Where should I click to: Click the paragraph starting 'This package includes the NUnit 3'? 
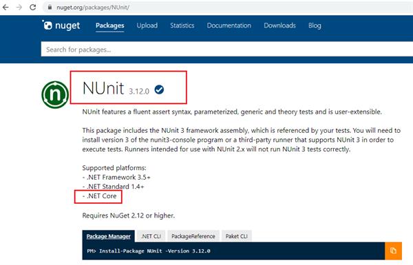242,140
